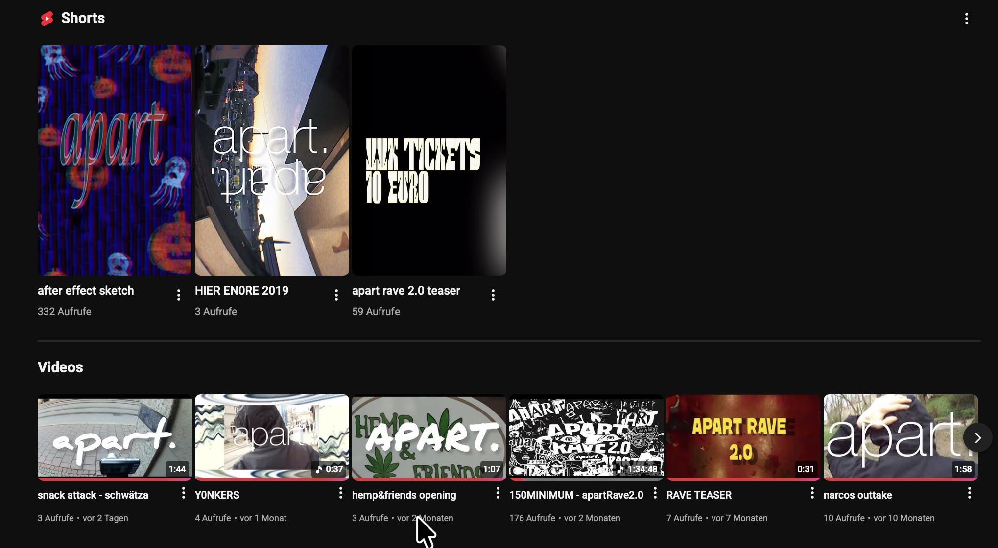
Task: Open options menu for RAVE TEASER
Action: 812,493
